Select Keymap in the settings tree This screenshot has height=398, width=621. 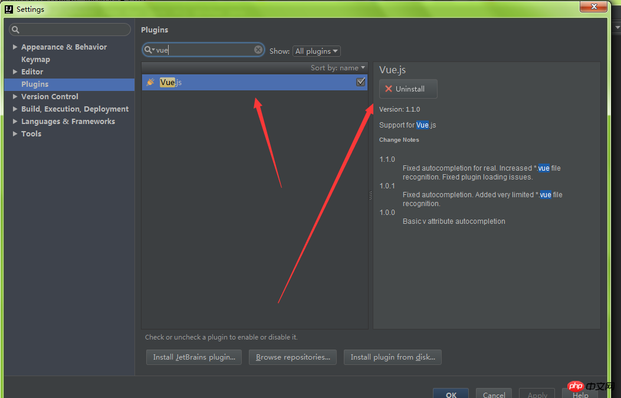tap(35, 60)
